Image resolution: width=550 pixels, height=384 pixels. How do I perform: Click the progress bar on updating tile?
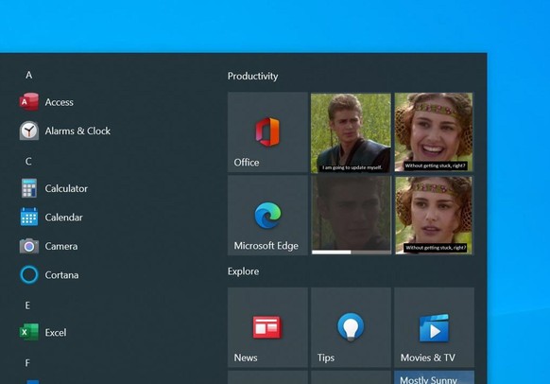352,252
